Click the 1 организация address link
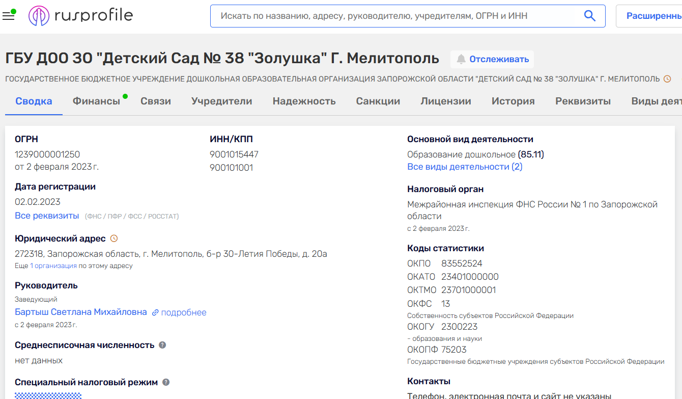 click(53, 265)
